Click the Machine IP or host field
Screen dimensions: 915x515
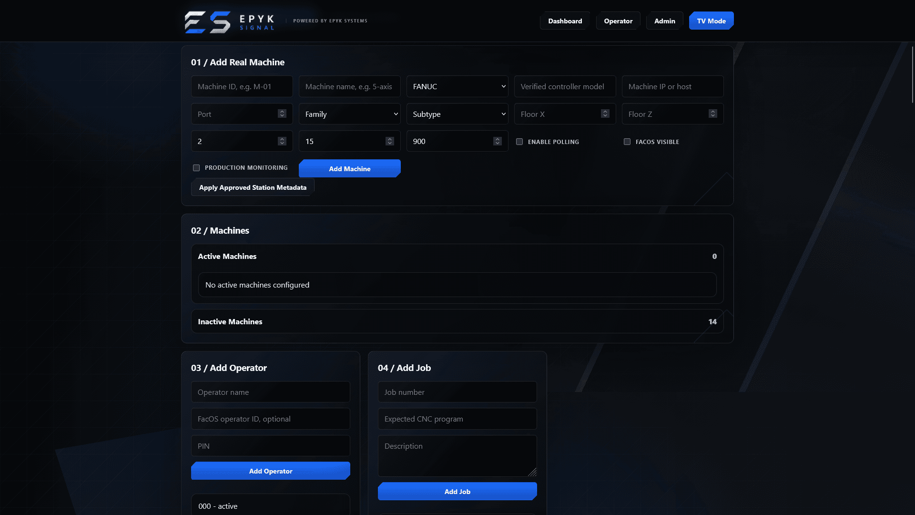click(x=673, y=86)
